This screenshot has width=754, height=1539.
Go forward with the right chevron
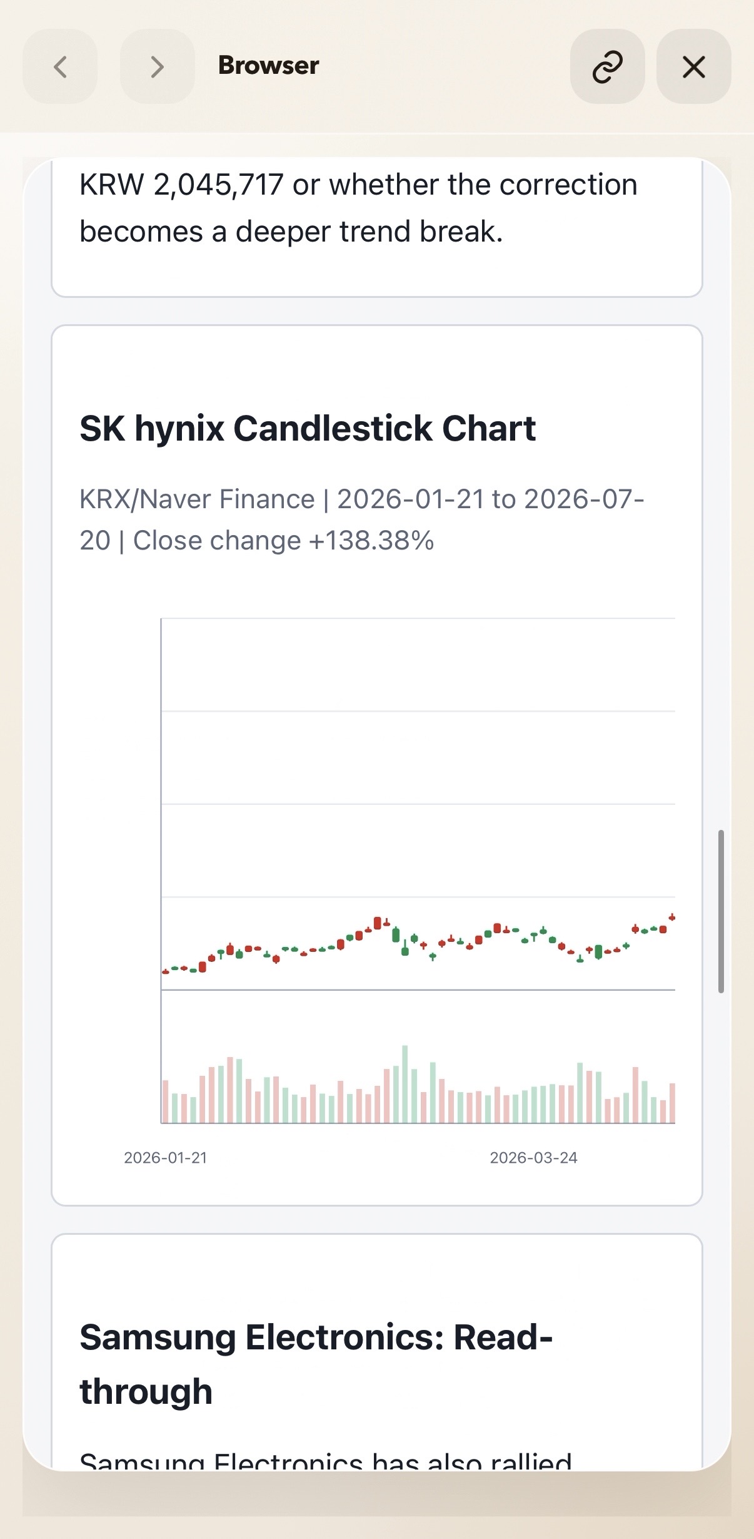click(157, 66)
